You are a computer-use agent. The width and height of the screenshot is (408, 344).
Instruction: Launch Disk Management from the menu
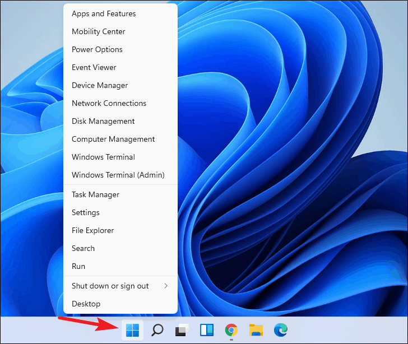[x=103, y=121]
